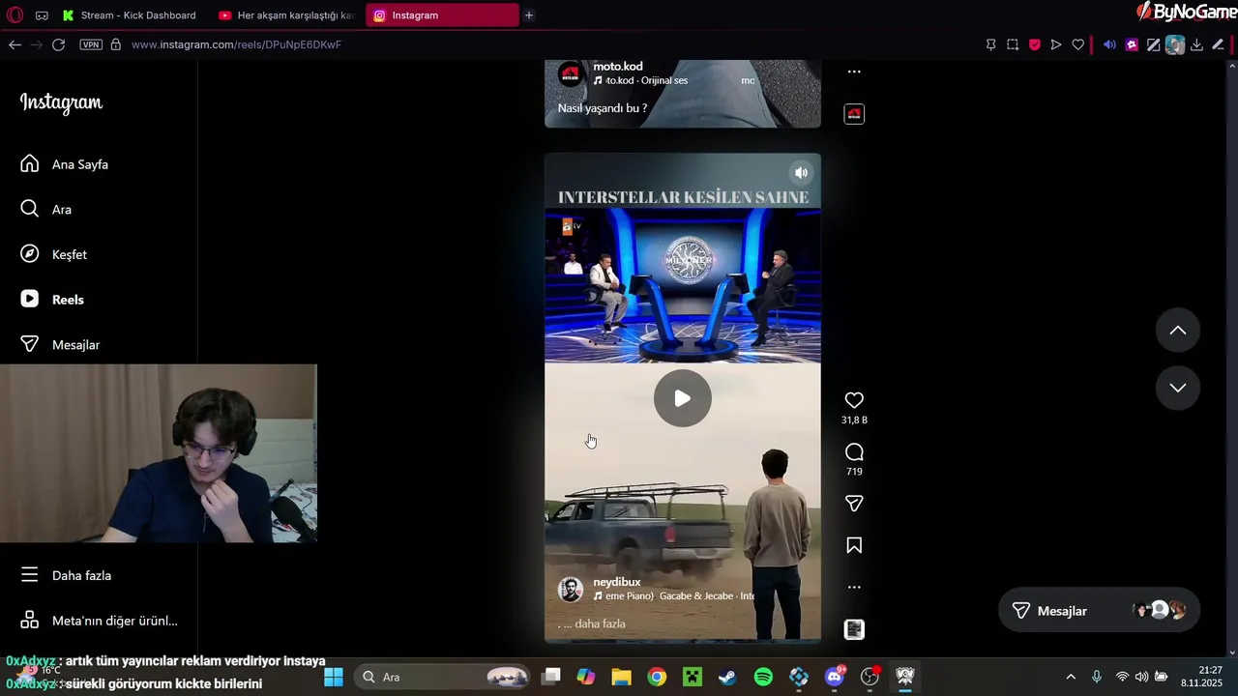Go to the next reel with down chevron

[1178, 388]
